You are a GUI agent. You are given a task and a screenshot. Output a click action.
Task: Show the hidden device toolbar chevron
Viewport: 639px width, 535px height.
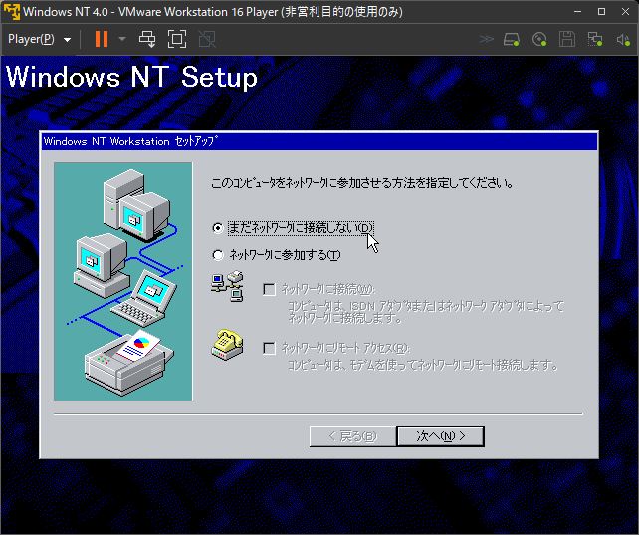click(486, 39)
